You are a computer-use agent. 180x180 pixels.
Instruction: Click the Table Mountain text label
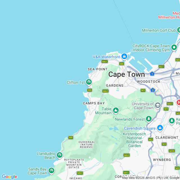103,111
